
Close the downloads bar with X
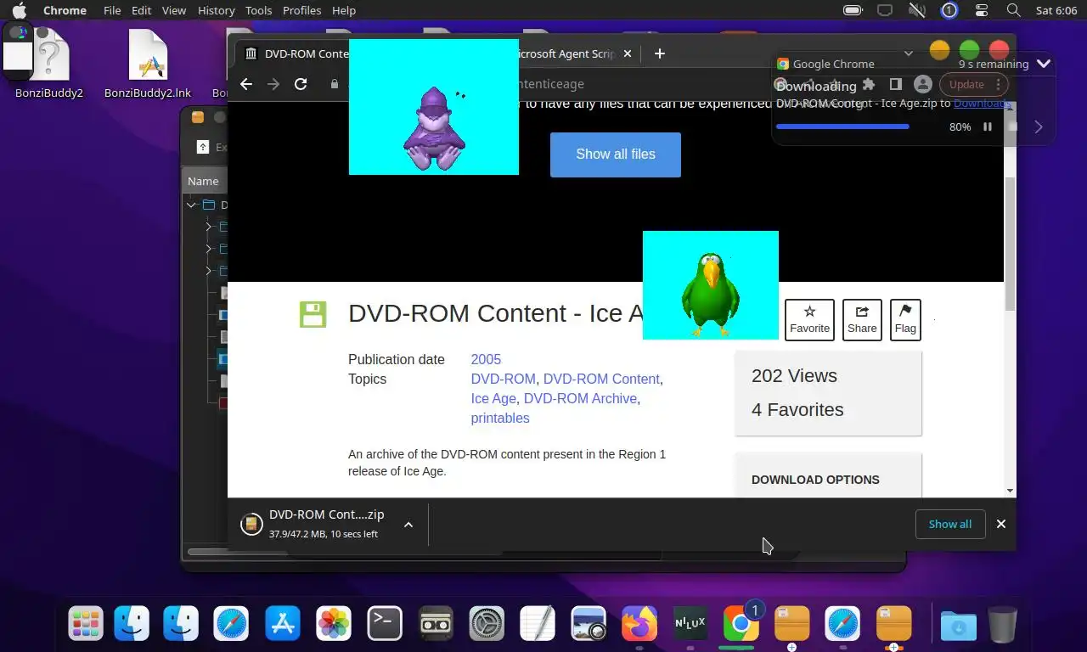pyautogui.click(x=1001, y=524)
